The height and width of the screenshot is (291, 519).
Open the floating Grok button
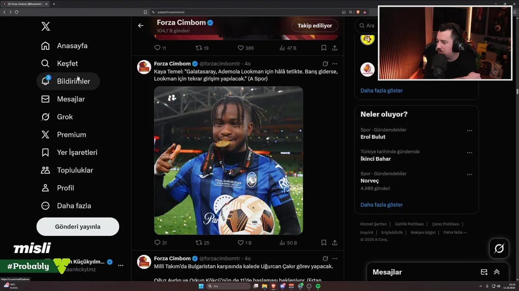pyautogui.click(x=499, y=249)
